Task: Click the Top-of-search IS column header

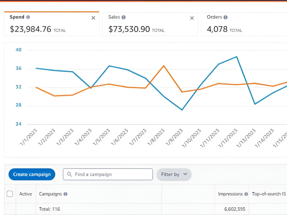Action: (269, 194)
